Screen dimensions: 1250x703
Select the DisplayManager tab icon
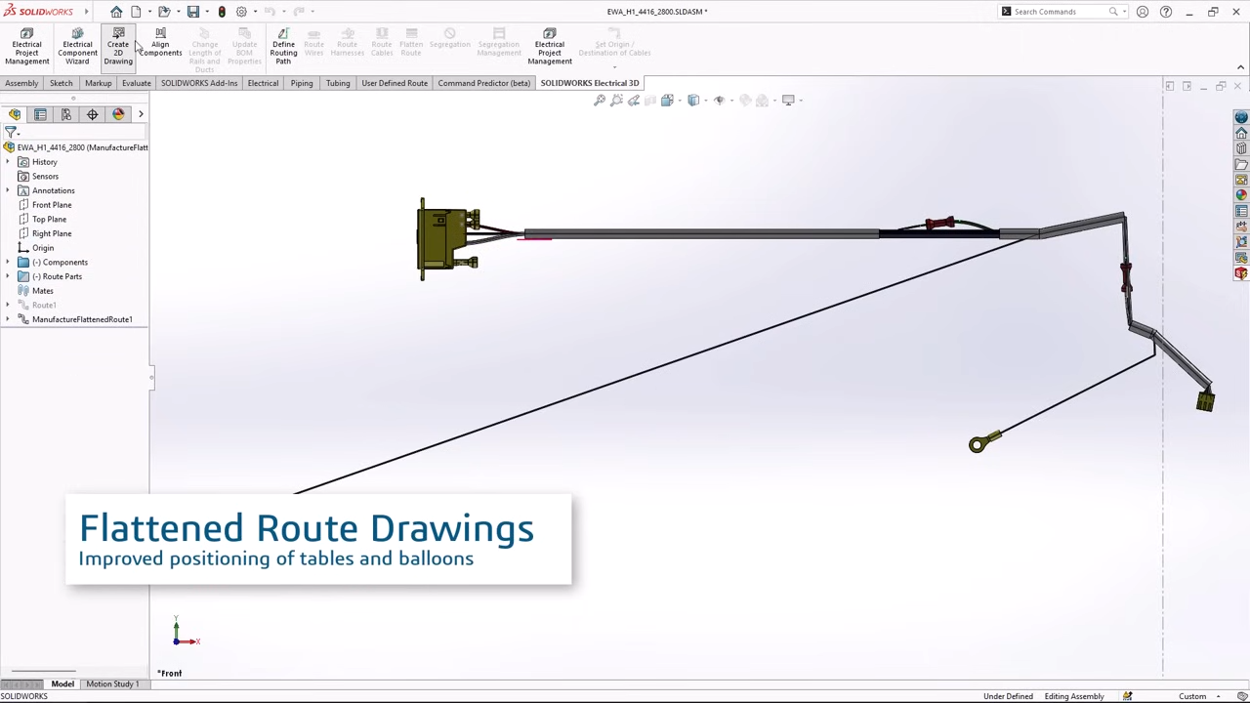(118, 114)
